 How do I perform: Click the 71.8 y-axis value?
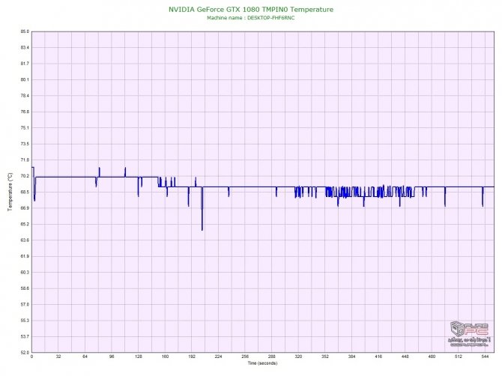point(25,160)
